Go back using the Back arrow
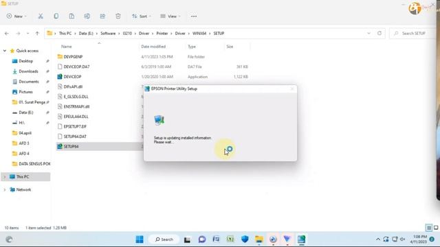The image size is (440, 247). [7, 34]
